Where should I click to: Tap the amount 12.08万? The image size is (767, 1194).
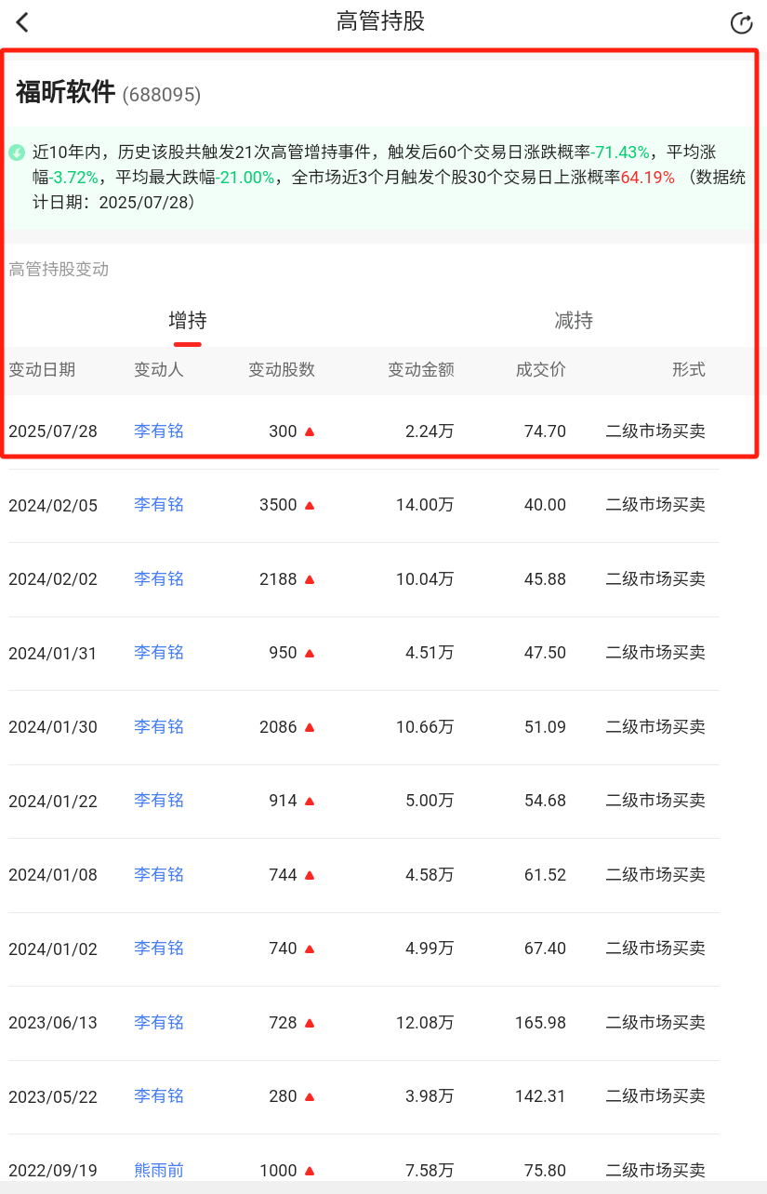tap(425, 1023)
